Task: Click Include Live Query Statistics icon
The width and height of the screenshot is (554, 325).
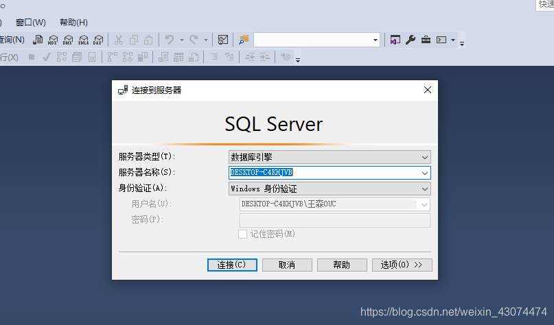Action: [128, 57]
